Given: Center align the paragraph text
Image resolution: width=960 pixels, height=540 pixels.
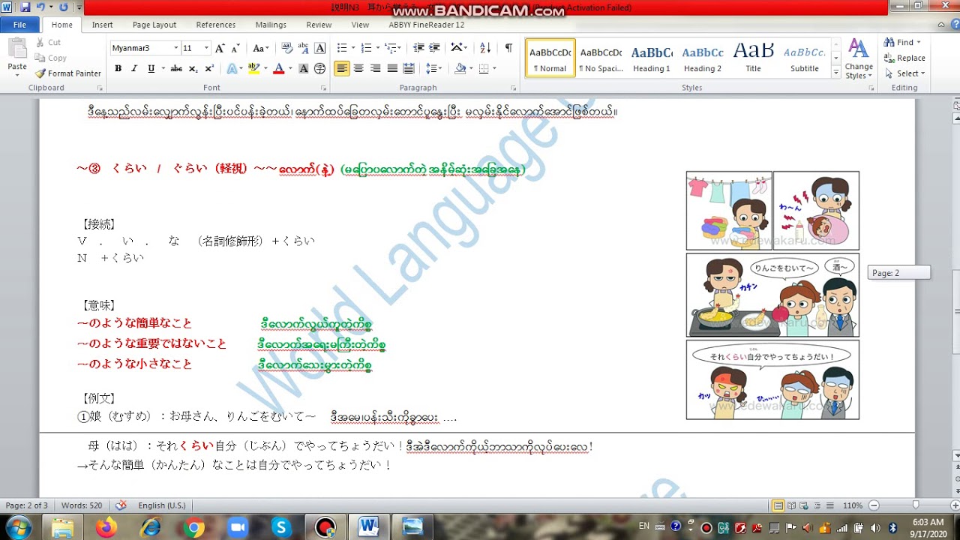Looking at the screenshot, I should [x=358, y=68].
